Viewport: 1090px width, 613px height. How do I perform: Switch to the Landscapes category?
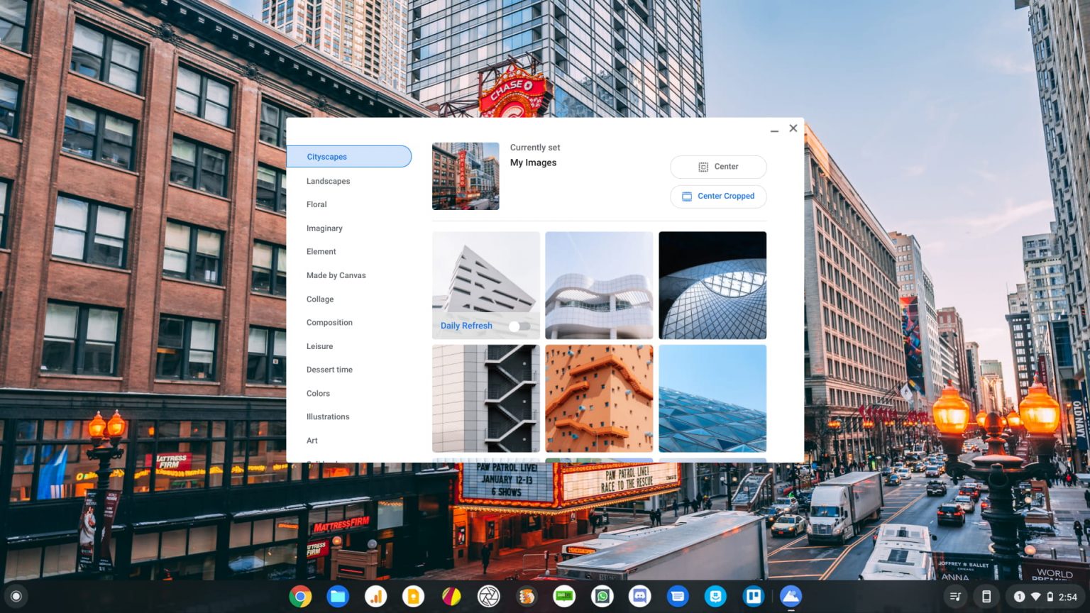point(328,181)
